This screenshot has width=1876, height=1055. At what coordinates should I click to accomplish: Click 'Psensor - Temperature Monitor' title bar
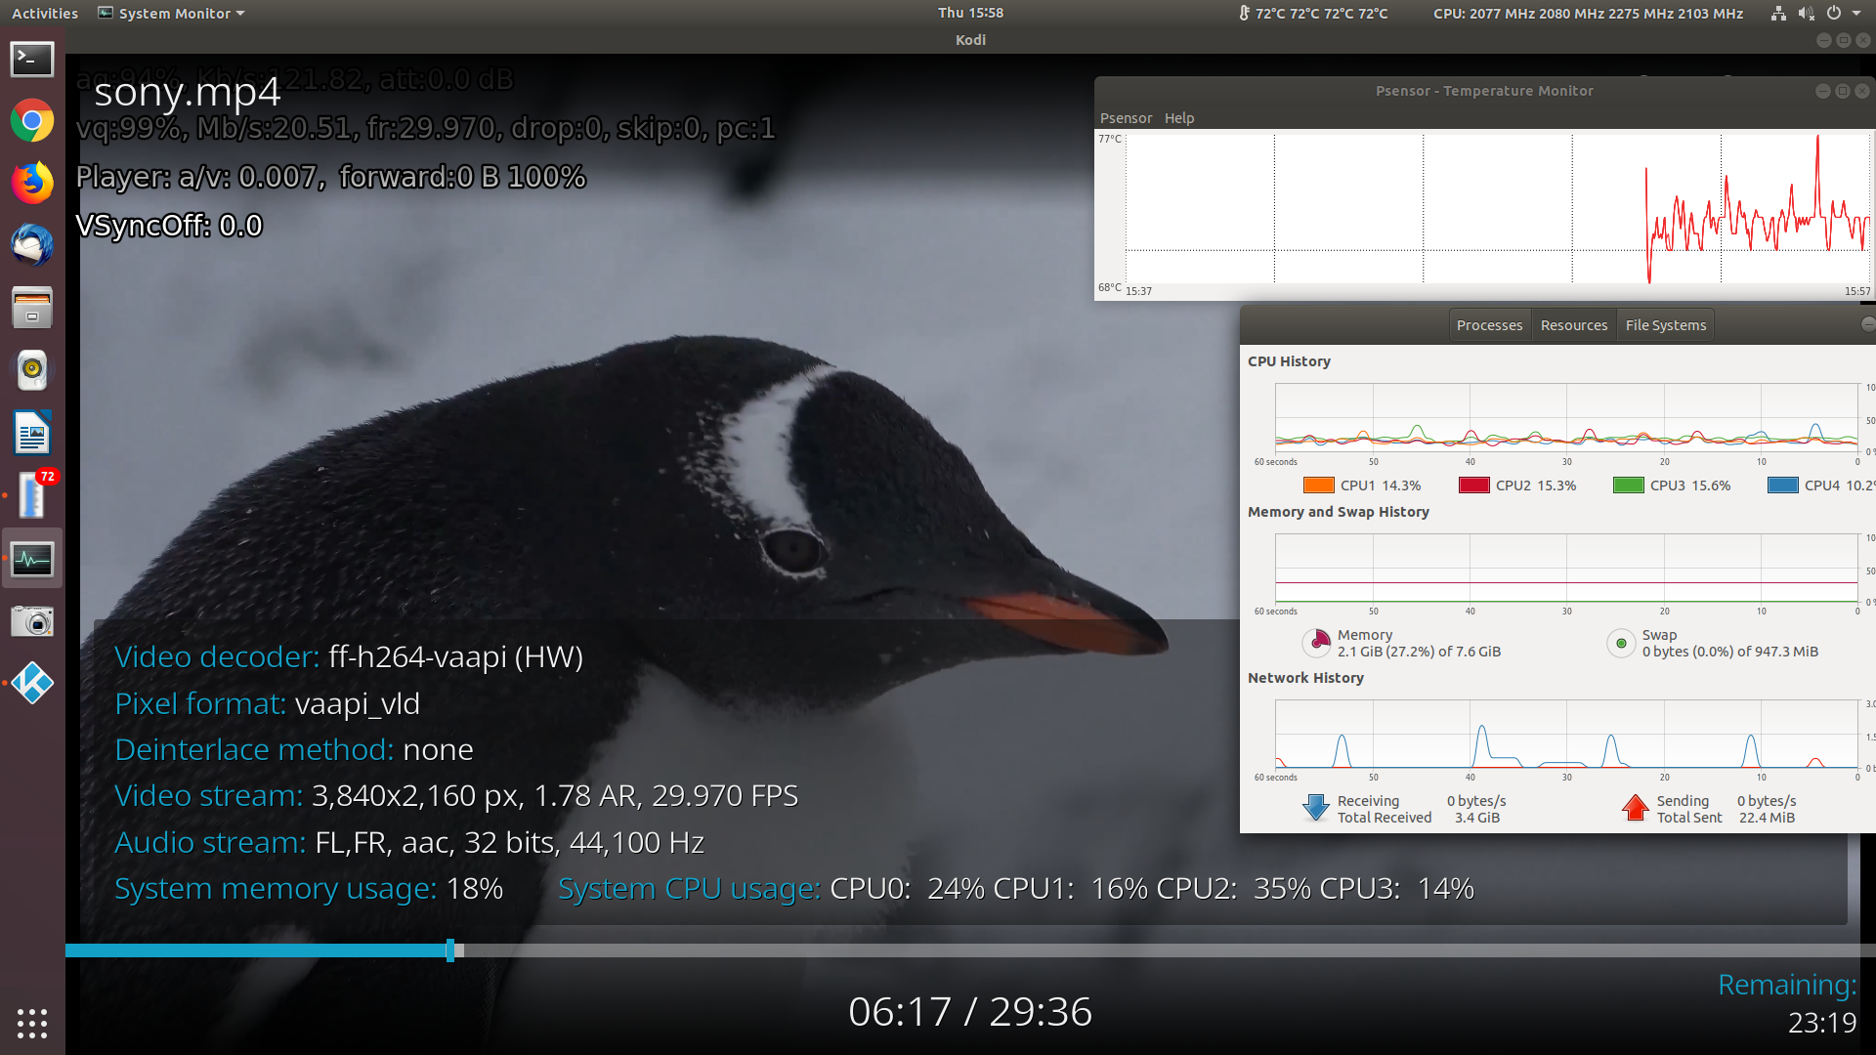(1483, 91)
